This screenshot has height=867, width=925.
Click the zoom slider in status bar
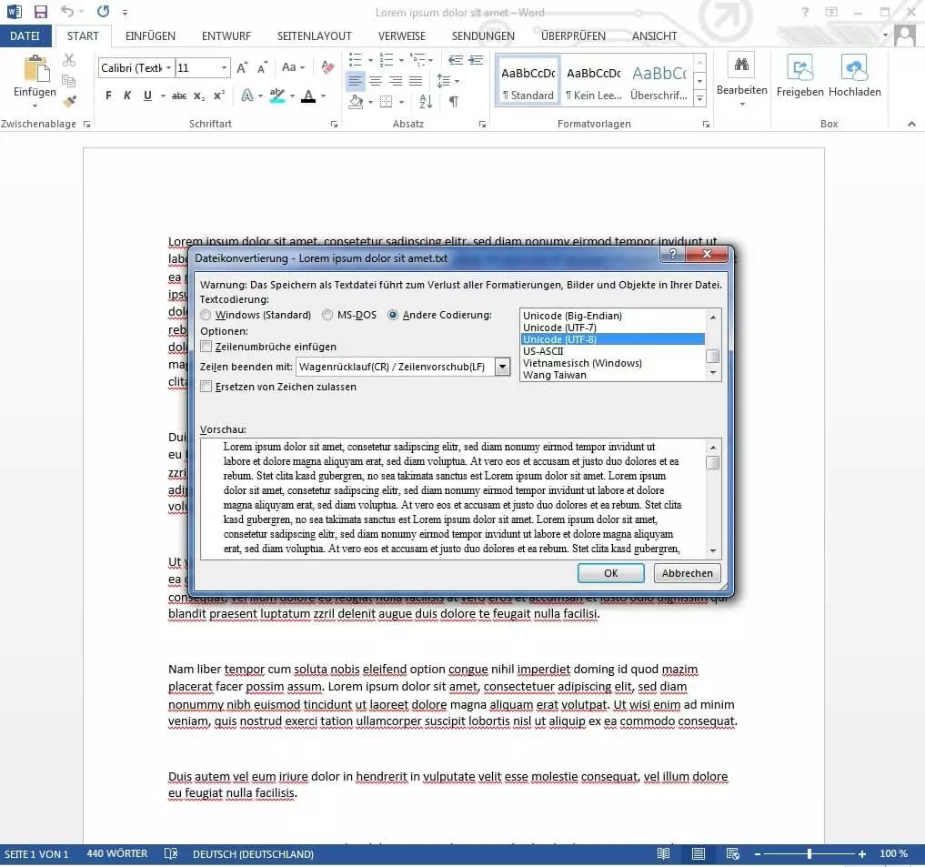point(809,854)
